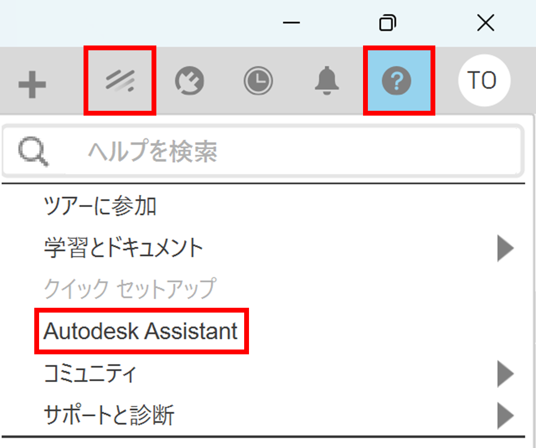Expand the arrow next to サポートと診断
The image size is (536, 448).
(505, 414)
